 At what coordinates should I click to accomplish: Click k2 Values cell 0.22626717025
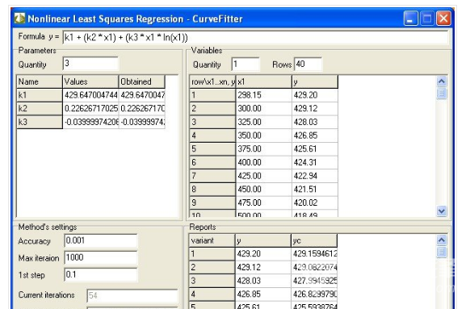tap(90, 108)
